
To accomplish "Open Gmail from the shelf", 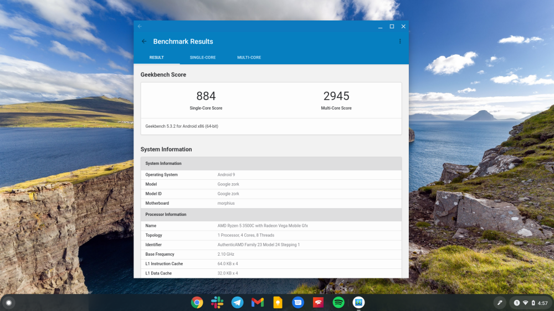I will [257, 303].
